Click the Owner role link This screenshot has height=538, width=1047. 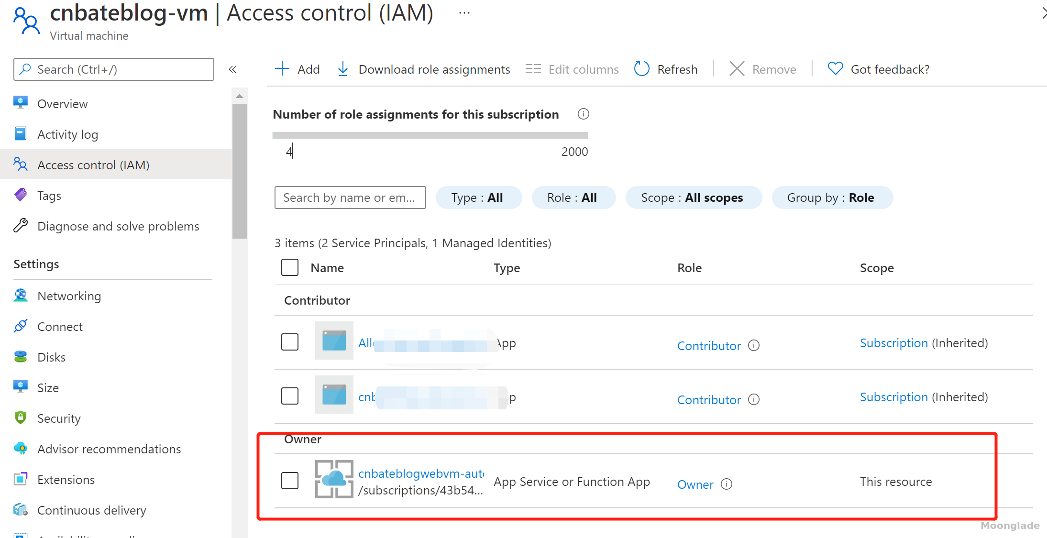click(695, 484)
